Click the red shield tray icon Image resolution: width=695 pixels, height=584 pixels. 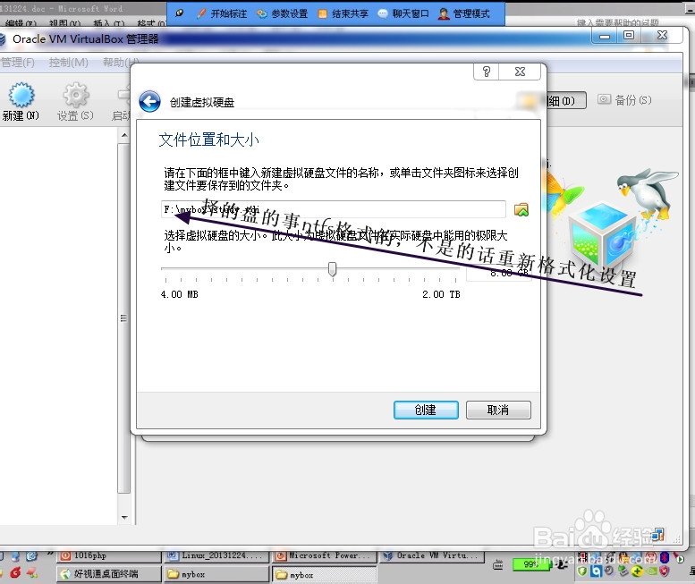tap(664, 571)
